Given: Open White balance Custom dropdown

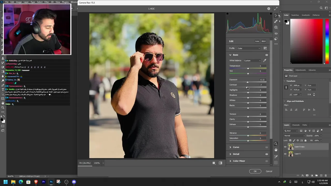Looking at the screenshot, I should coord(252,60).
